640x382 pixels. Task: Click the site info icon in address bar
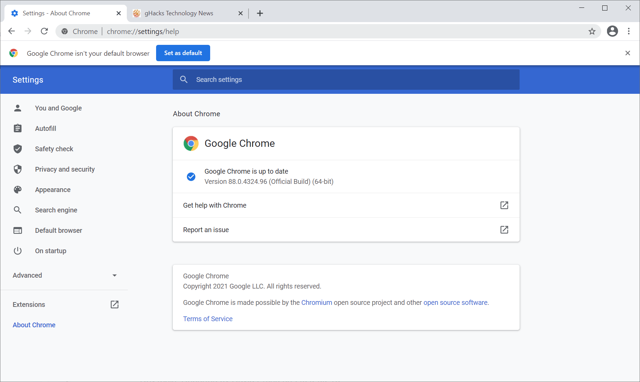pyautogui.click(x=65, y=31)
